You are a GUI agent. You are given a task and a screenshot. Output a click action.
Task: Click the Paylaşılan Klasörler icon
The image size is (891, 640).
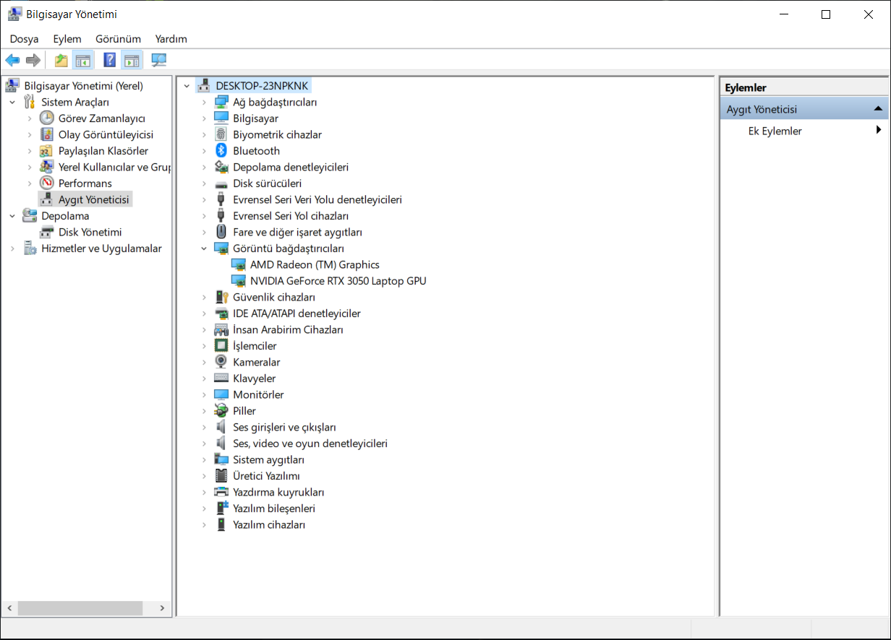point(46,150)
